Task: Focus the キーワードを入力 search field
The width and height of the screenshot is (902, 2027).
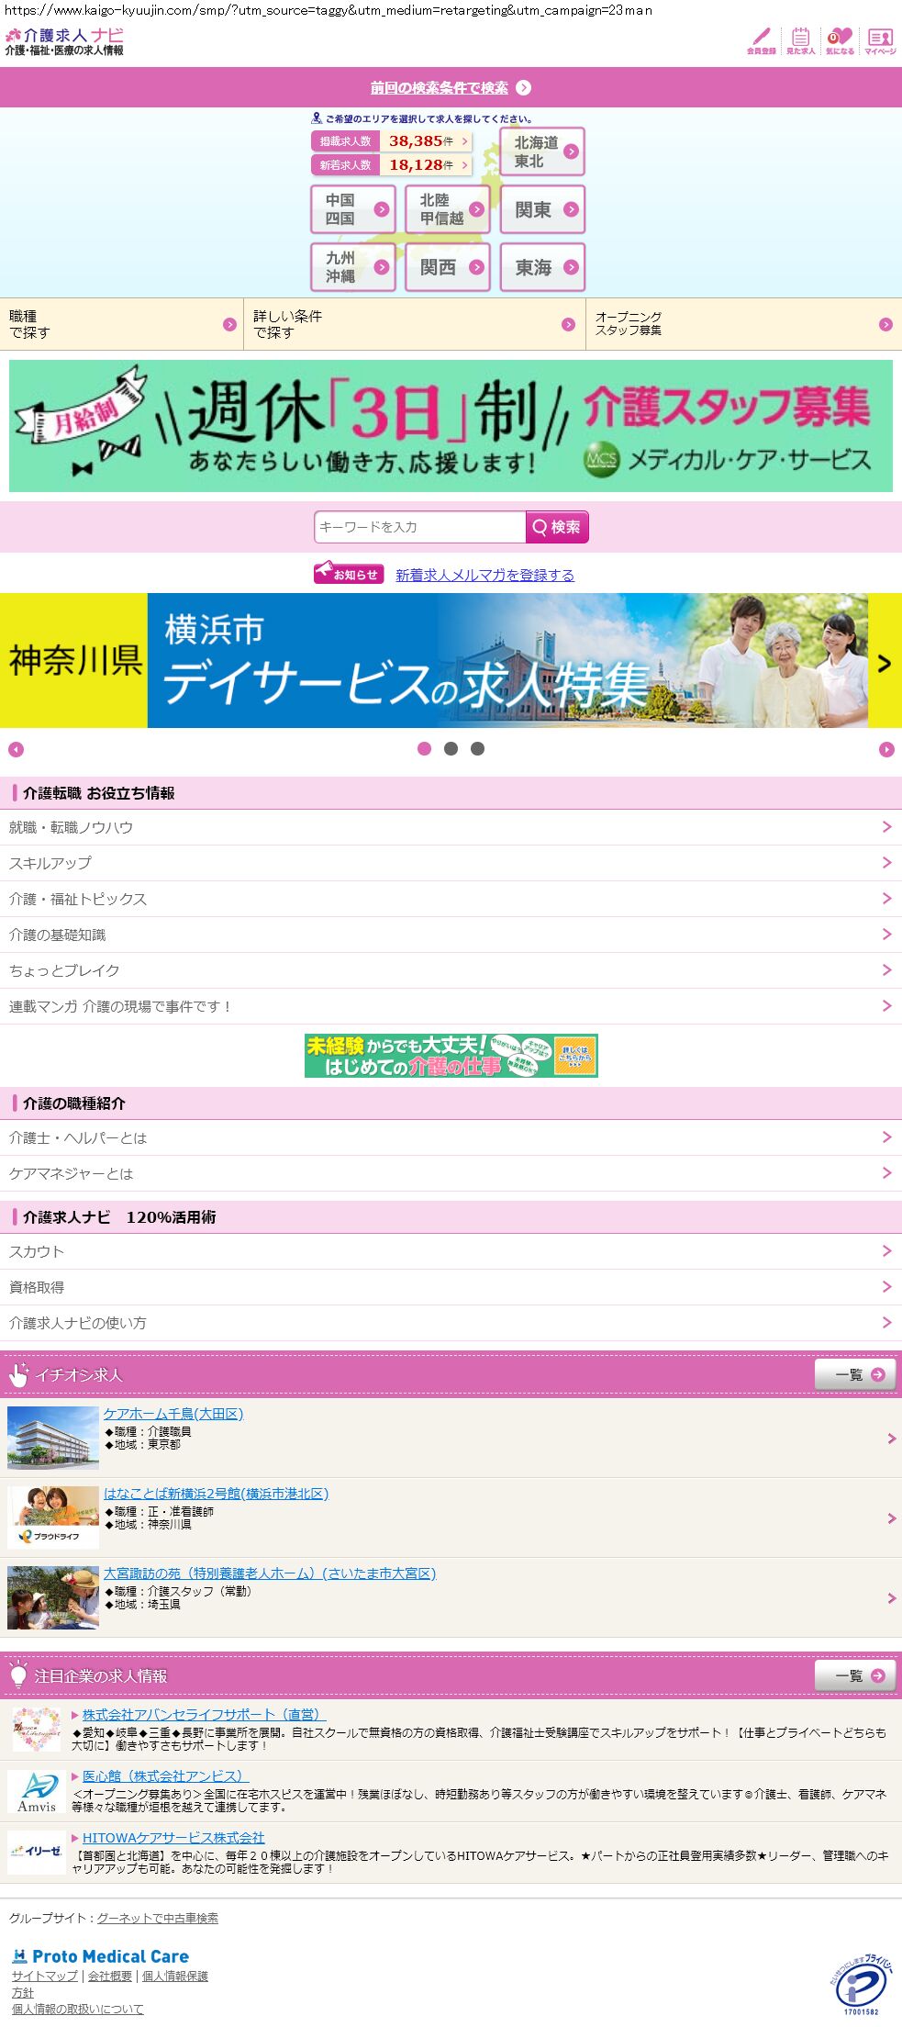Action: coord(420,527)
